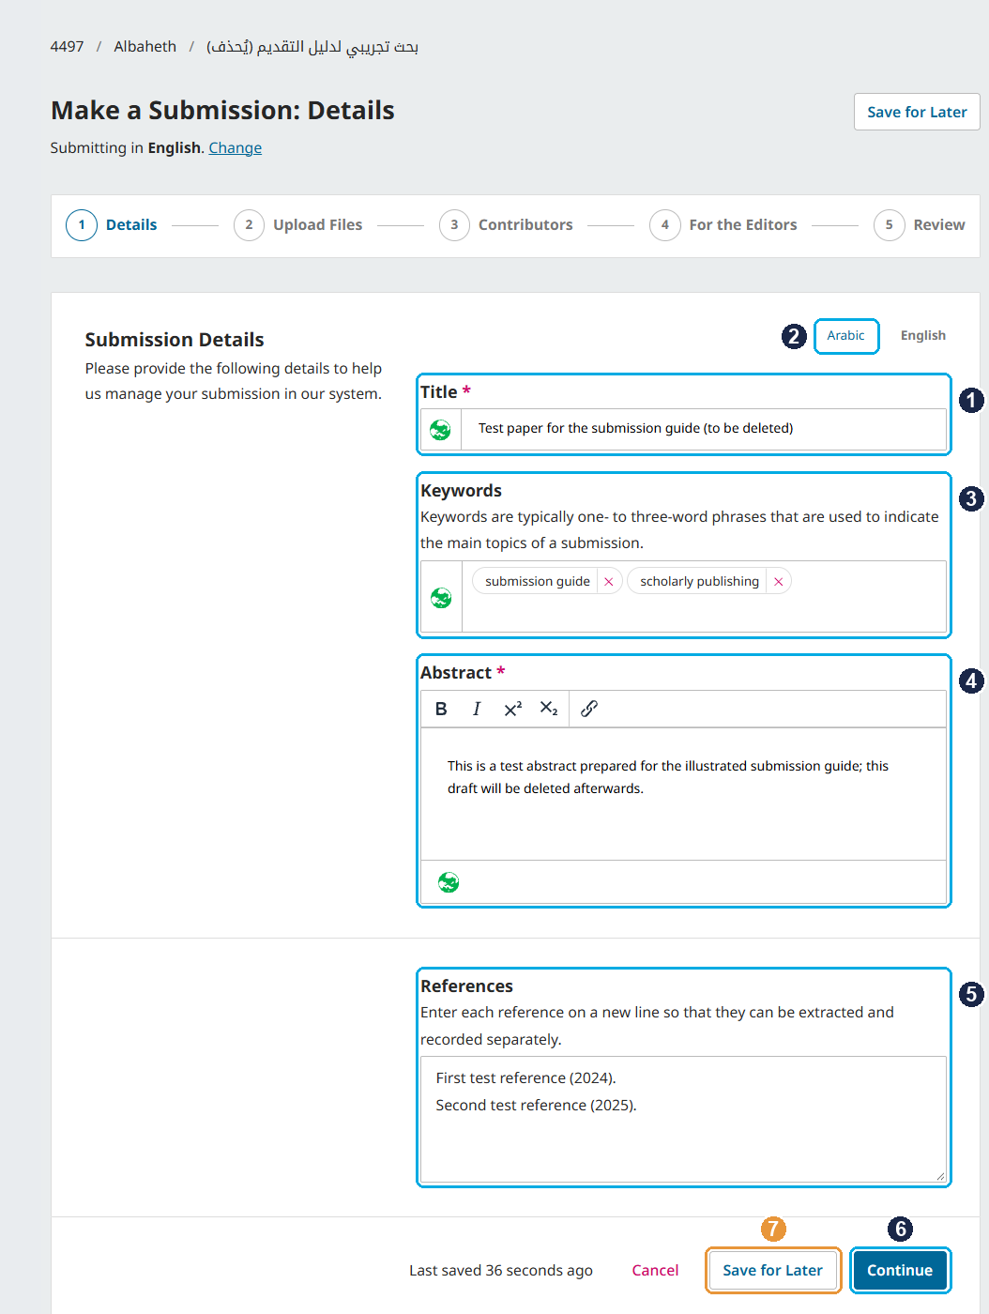Go to the Upload Files step
The height and width of the screenshot is (1314, 989).
click(x=298, y=225)
